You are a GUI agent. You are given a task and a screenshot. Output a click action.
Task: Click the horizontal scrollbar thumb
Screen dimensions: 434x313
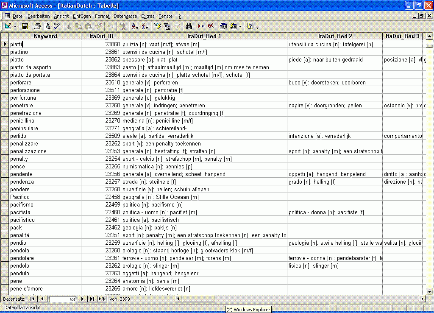198,299
